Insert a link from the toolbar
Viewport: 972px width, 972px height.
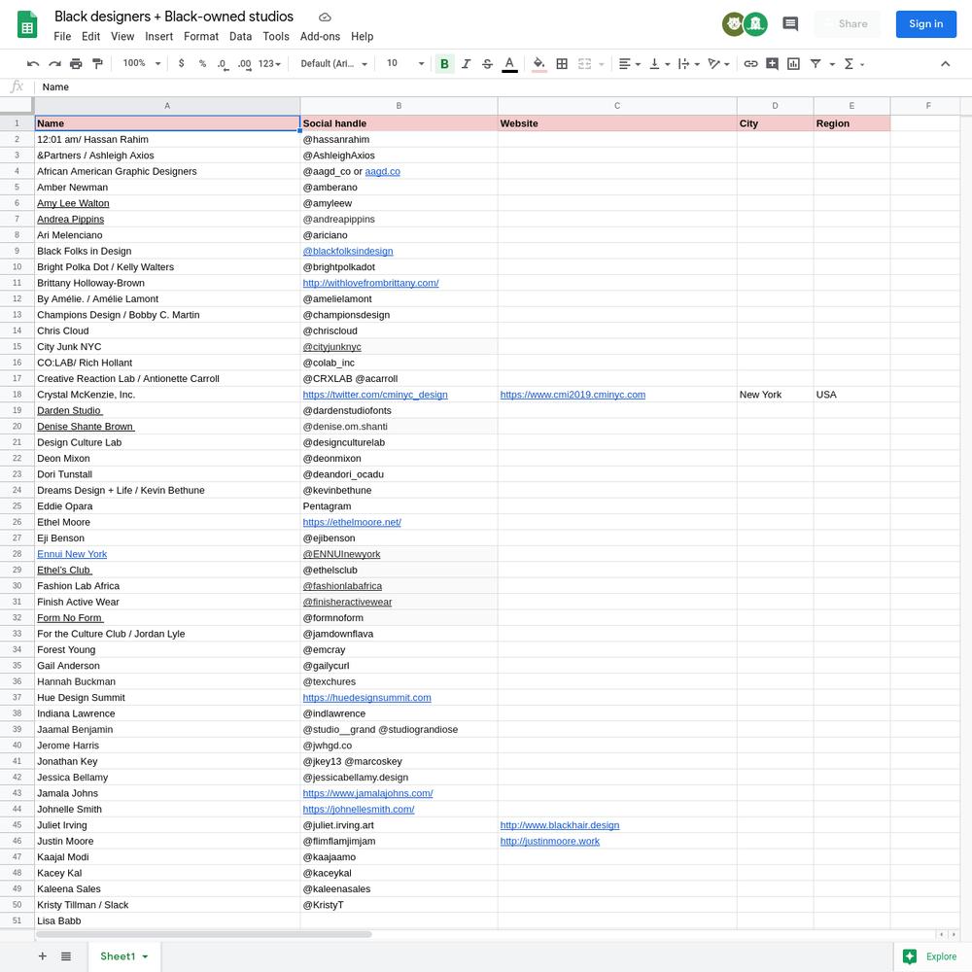pyautogui.click(x=750, y=64)
